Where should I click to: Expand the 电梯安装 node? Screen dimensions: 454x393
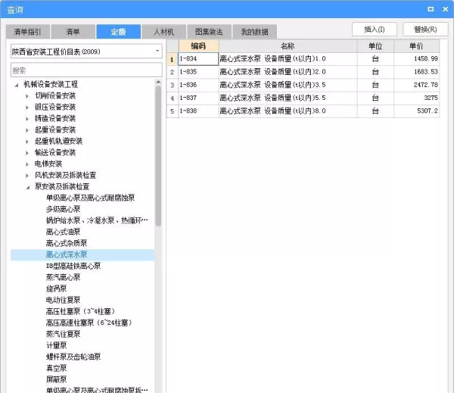(27, 164)
